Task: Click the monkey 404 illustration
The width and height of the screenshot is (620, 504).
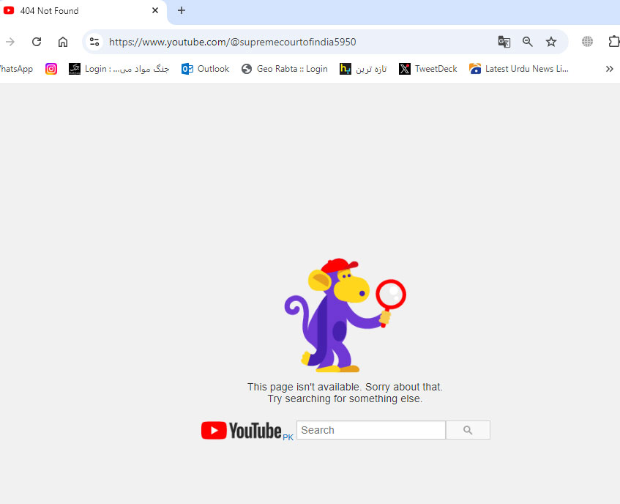Action: click(x=345, y=315)
